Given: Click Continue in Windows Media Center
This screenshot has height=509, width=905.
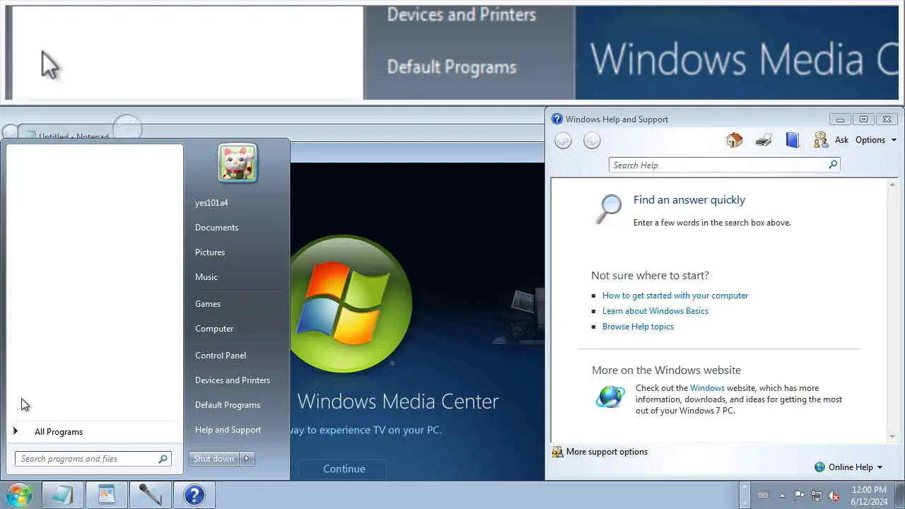Looking at the screenshot, I should click(344, 469).
